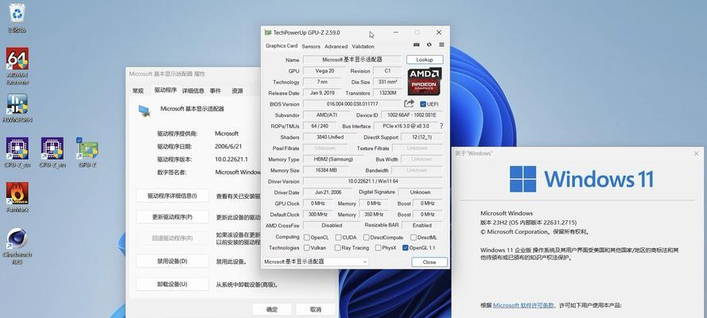Click the Bus Interface question mark icon
Viewport: 707px width, 318px height.
441,126
